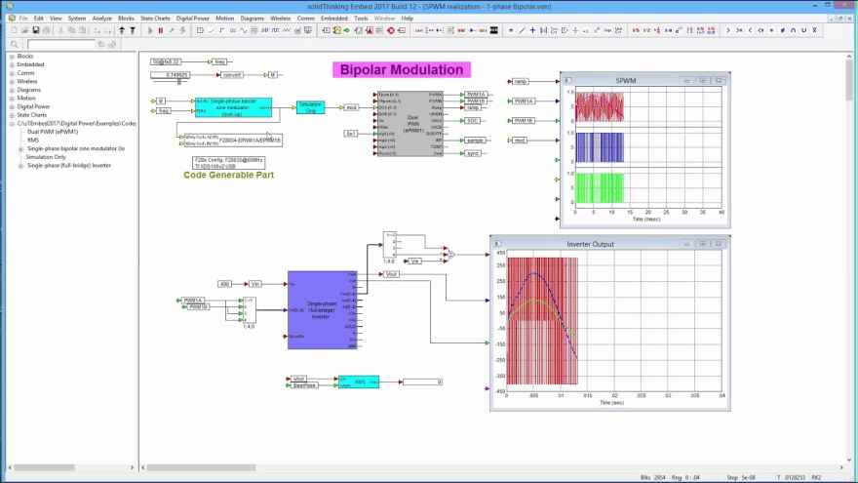Click the block search input field
858x483 pixels.
pos(60,44)
